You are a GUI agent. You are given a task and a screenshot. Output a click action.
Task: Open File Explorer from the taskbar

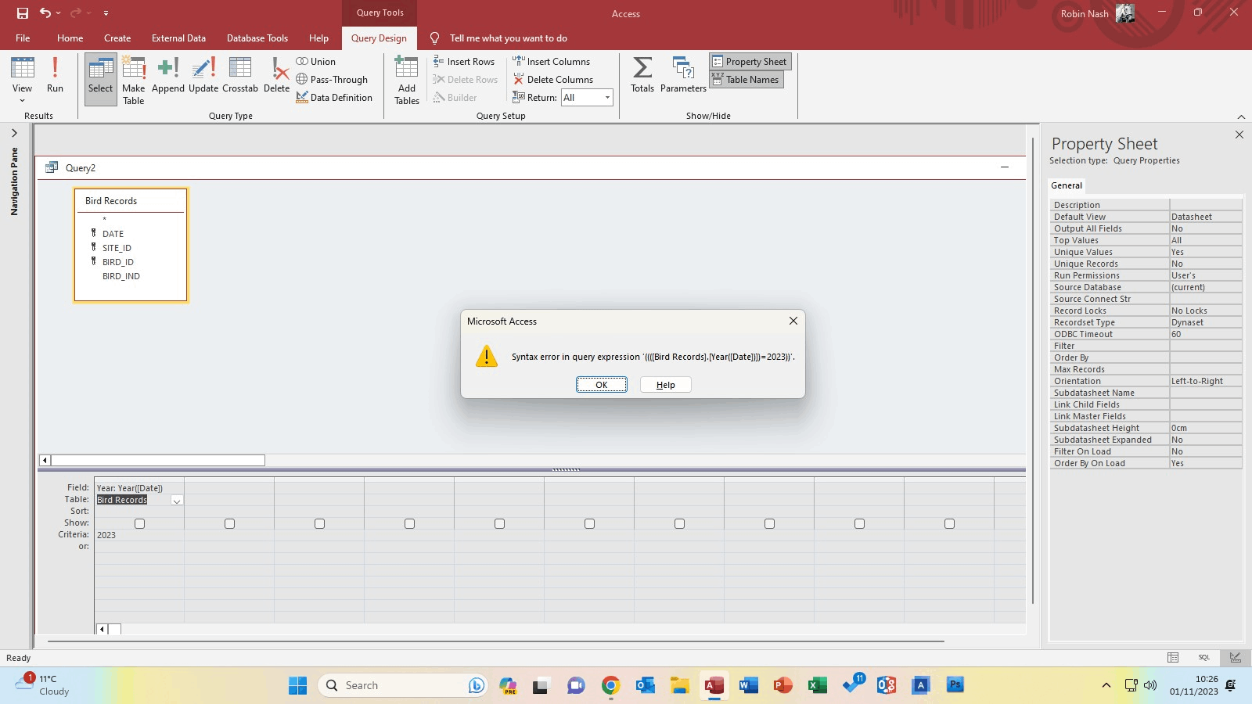(x=680, y=685)
